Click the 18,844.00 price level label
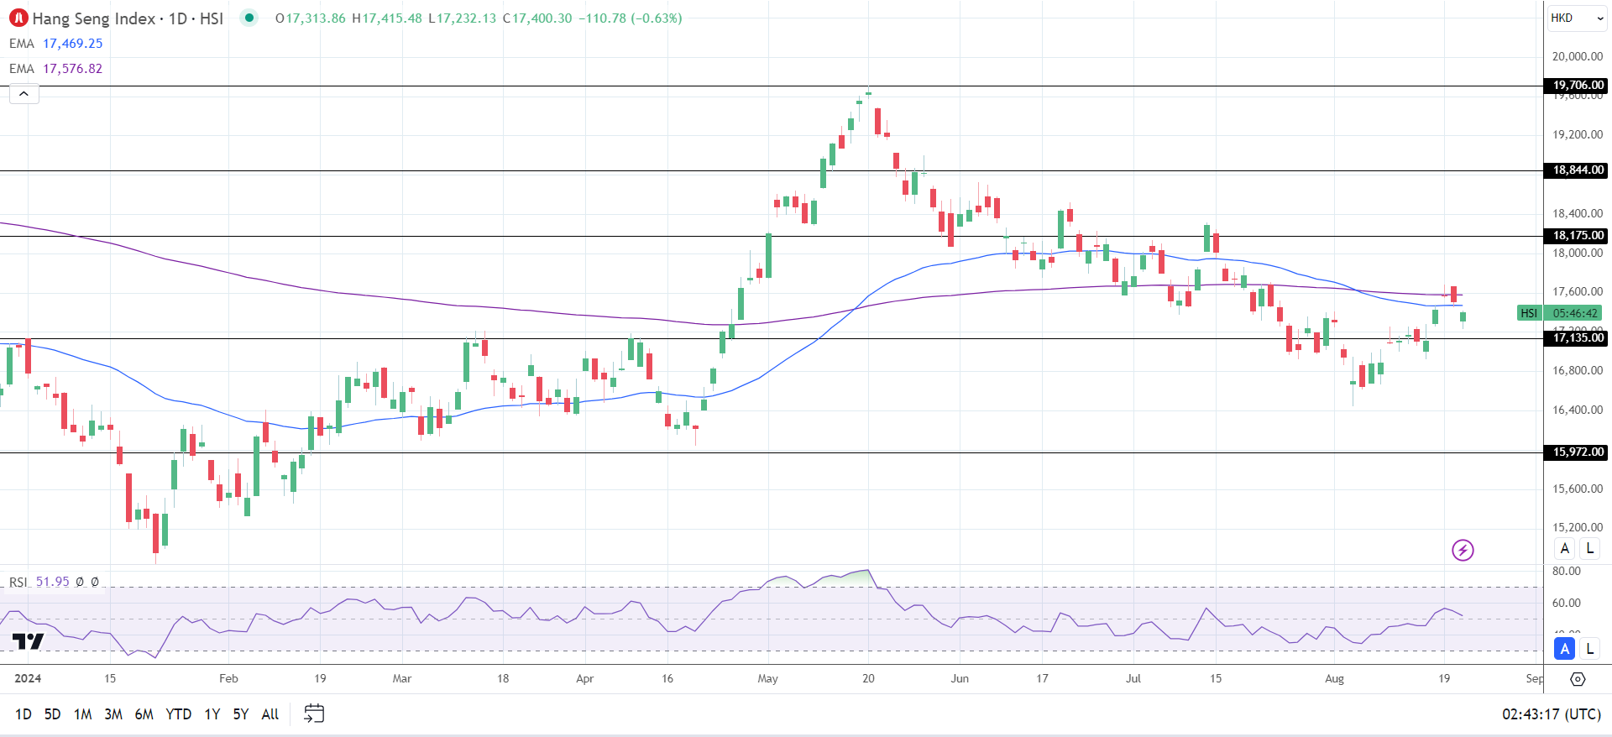1612x737 pixels. pyautogui.click(x=1578, y=170)
